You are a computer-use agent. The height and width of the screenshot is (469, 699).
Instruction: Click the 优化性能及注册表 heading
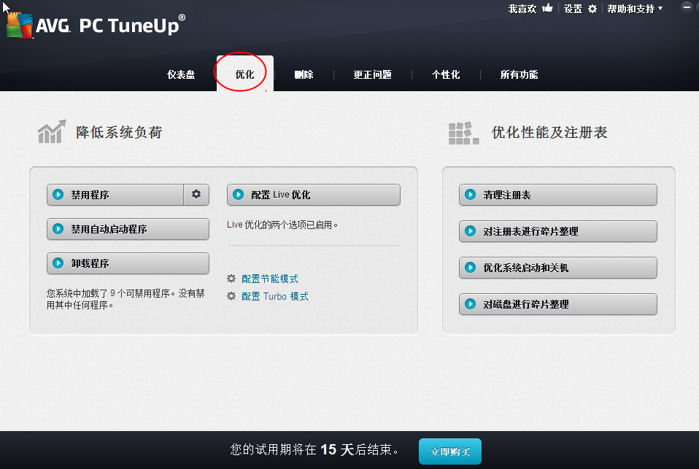549,133
